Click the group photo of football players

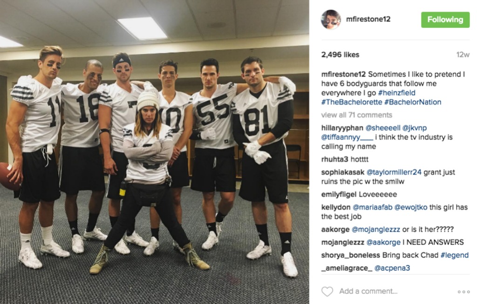(155, 152)
